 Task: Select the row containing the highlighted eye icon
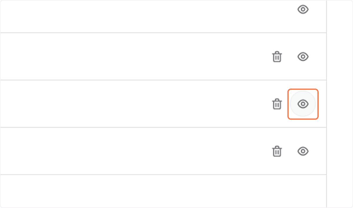point(132,104)
